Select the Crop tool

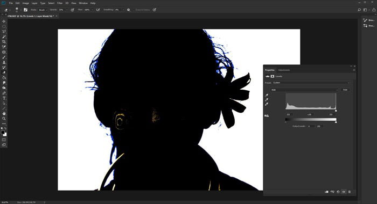(x=4, y=42)
